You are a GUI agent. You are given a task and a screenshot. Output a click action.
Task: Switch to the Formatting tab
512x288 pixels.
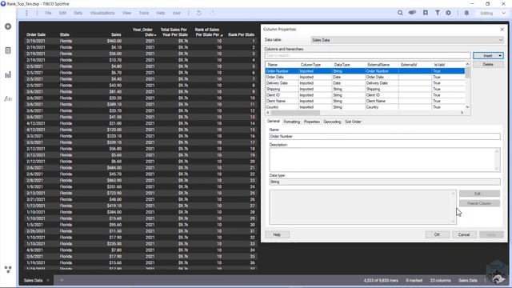pos(291,122)
